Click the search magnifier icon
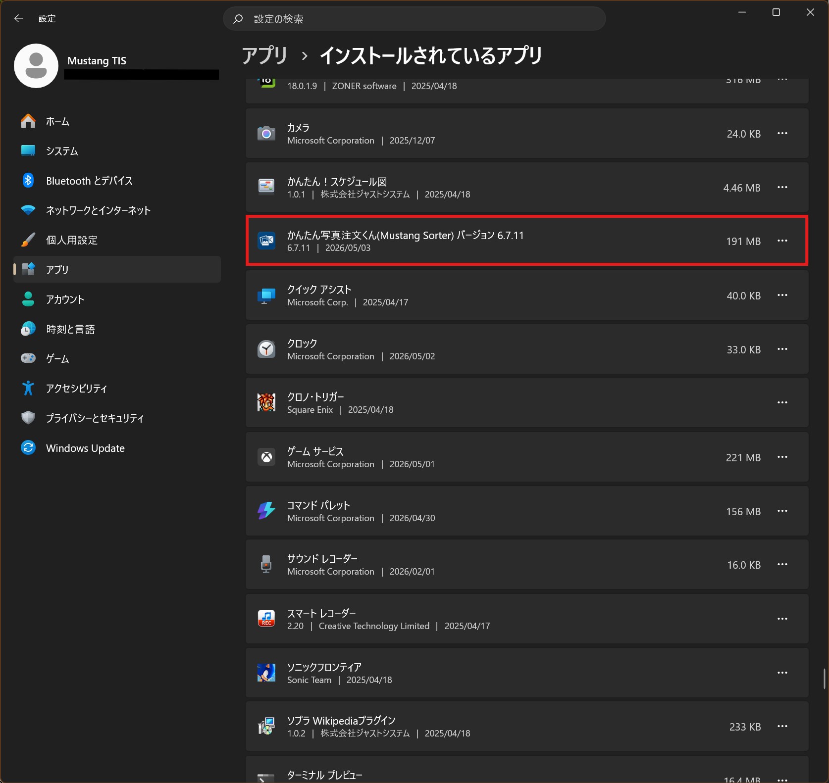 [x=238, y=19]
